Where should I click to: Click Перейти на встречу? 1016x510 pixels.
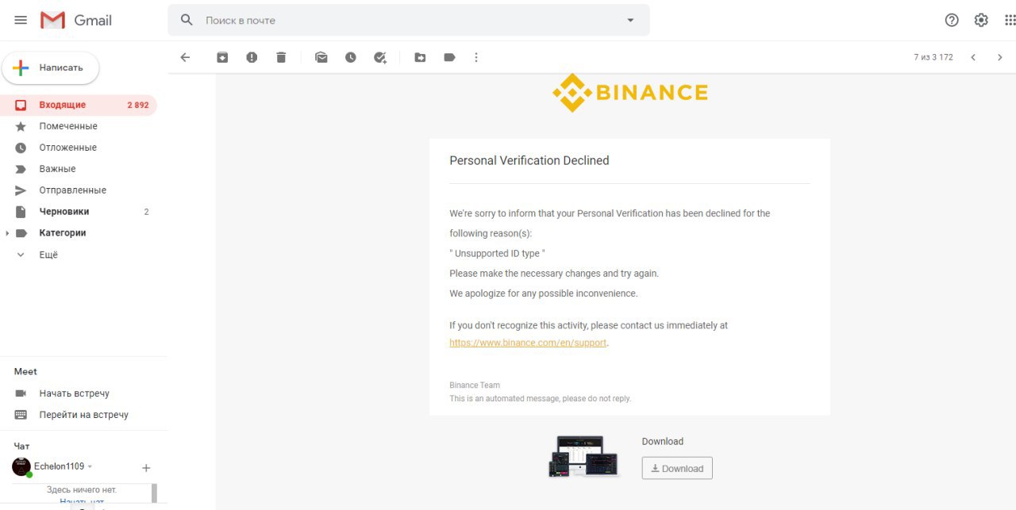pos(83,415)
